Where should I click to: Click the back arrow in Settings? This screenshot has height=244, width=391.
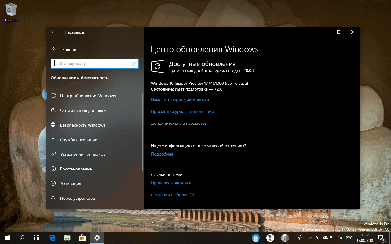coord(53,32)
